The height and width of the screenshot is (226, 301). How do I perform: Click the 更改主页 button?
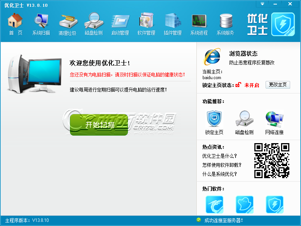coord(278,85)
